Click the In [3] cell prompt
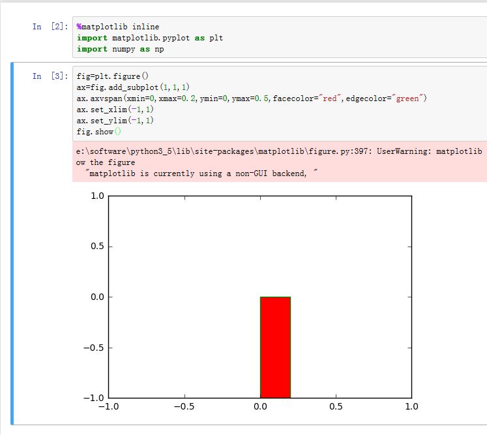The height and width of the screenshot is (435, 487). point(50,76)
